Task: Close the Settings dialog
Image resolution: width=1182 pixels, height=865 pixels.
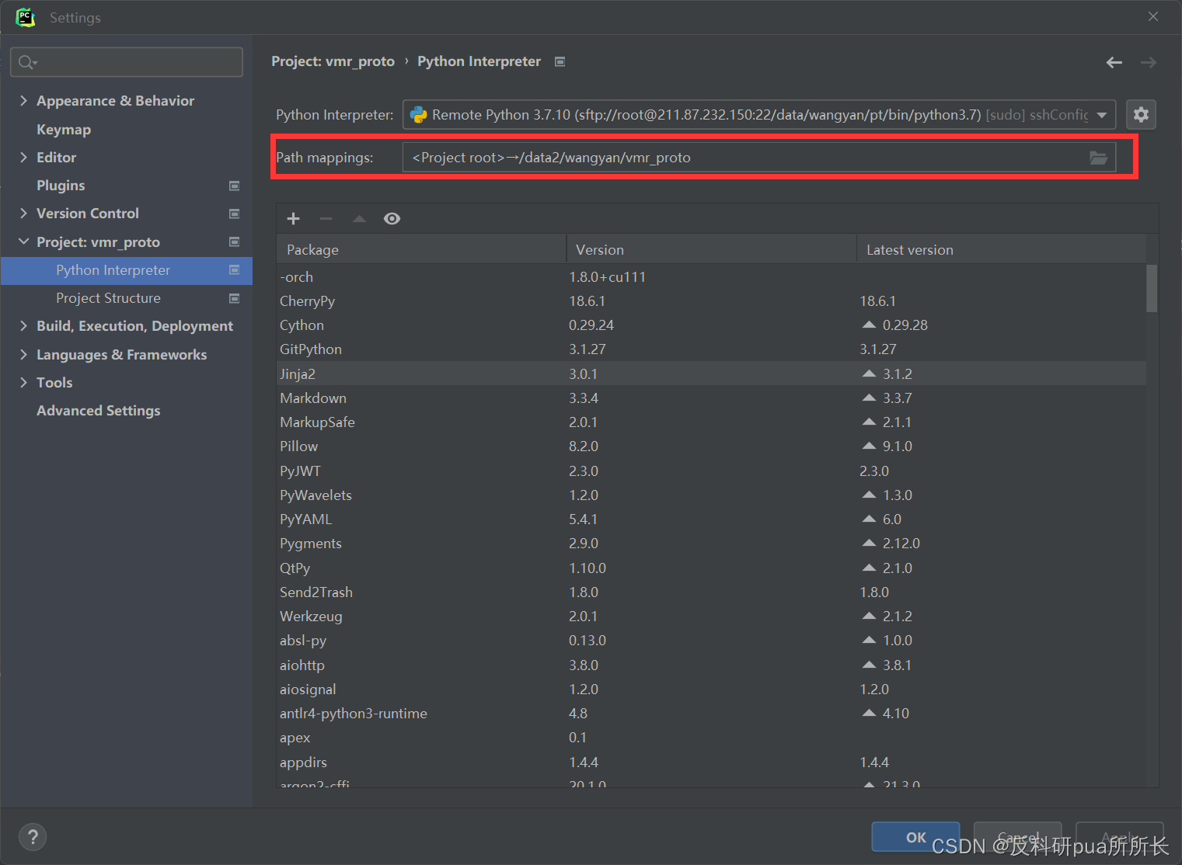Action: click(x=1153, y=16)
